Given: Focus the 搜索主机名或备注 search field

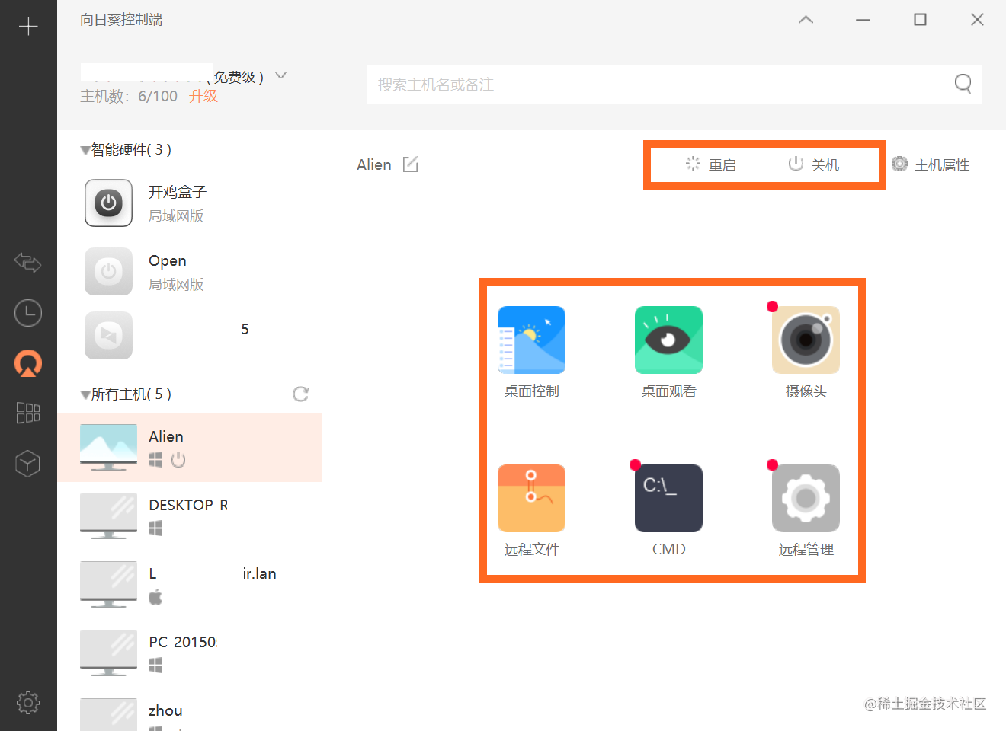Looking at the screenshot, I should click(674, 85).
